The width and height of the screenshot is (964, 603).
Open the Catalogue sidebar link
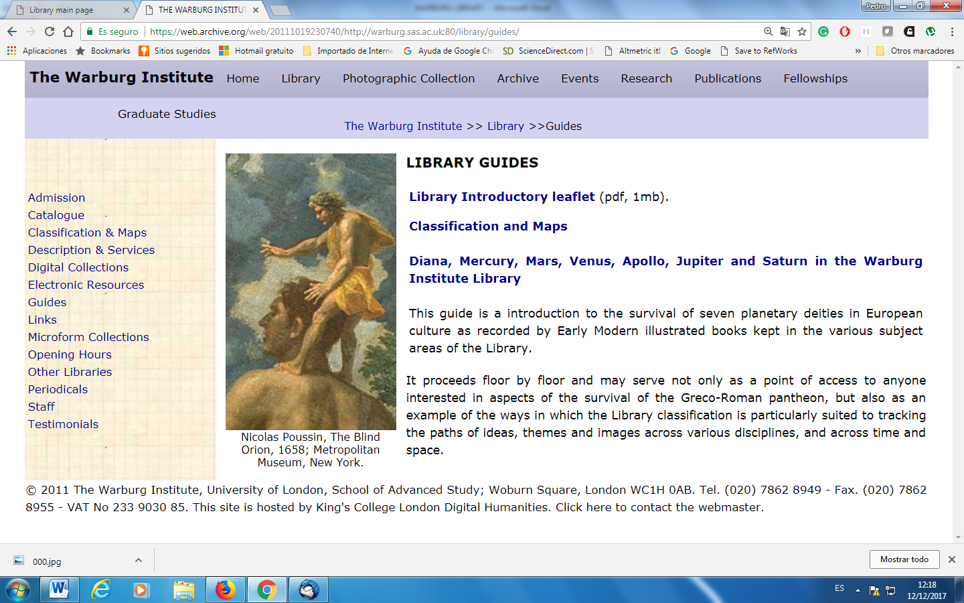tap(56, 215)
